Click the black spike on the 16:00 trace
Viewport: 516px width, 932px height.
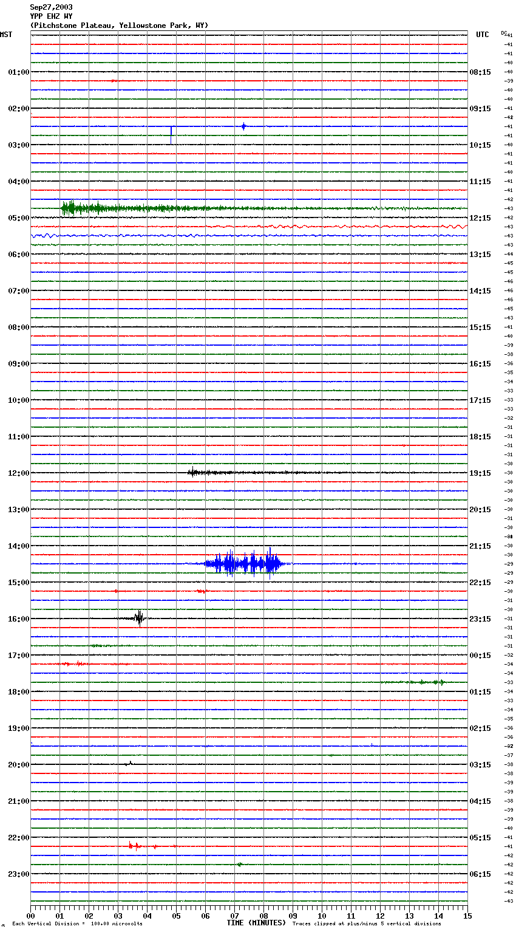140,618
